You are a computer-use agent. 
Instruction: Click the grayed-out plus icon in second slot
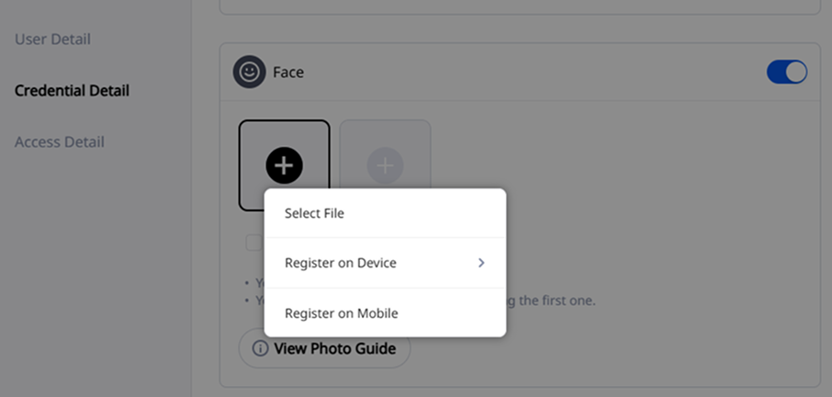tap(385, 165)
